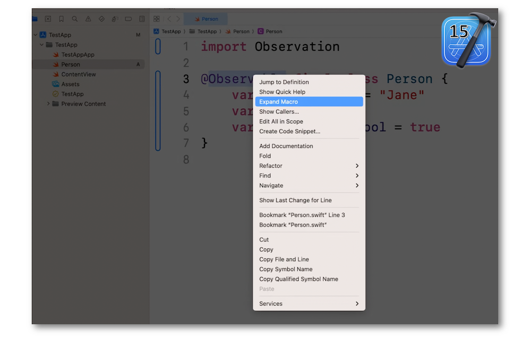Choose Create Code Snippet…
The image size is (531, 339).
[x=309, y=131]
